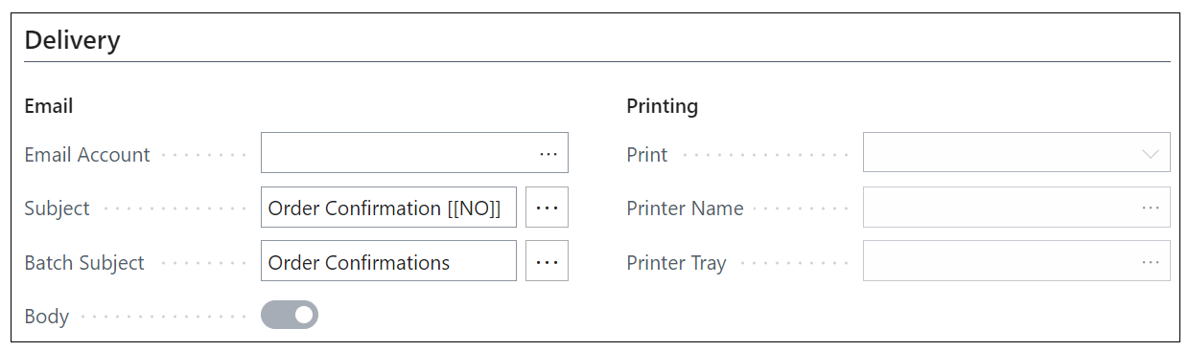This screenshot has width=1189, height=351.
Task: Open the Printer Name lookup ellipsis
Action: [x=1151, y=208]
